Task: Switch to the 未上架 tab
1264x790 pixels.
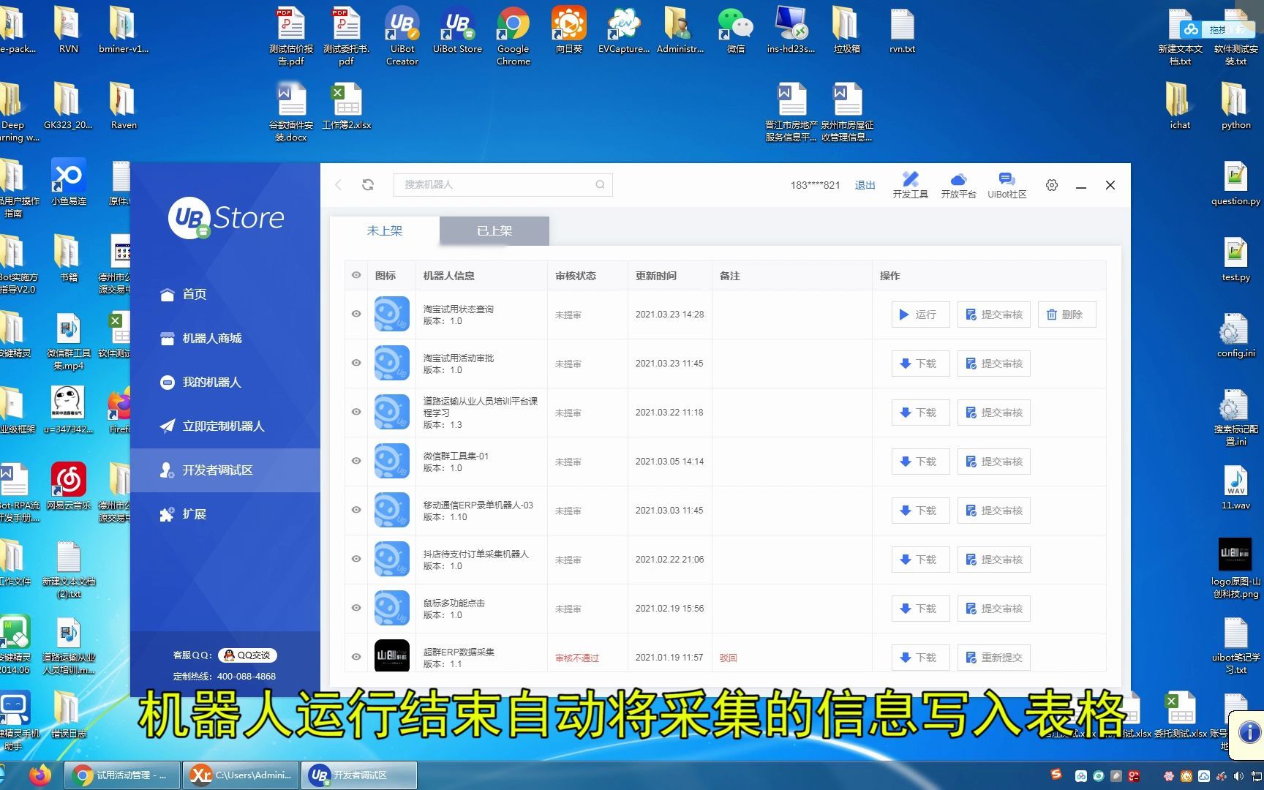Action: click(385, 230)
